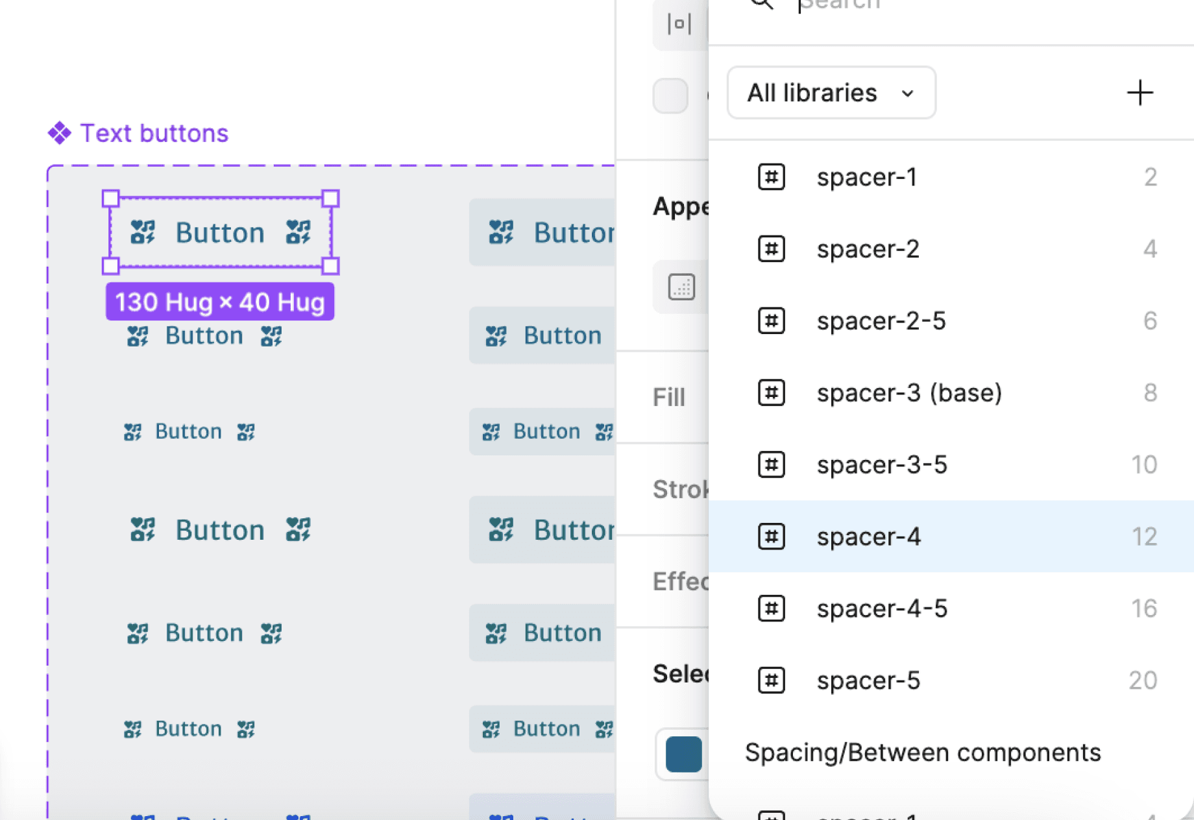1194x820 pixels.
Task: Open the All libraries dropdown
Action: coord(831,93)
